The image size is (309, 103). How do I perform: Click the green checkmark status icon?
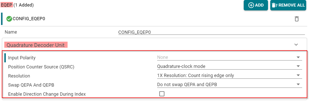click(x=9, y=19)
